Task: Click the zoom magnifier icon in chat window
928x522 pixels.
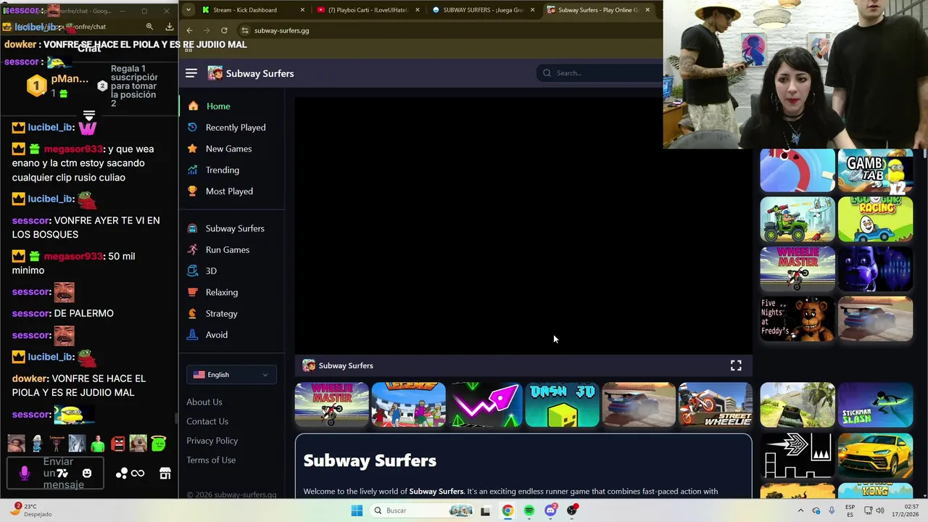Action: 149,27
